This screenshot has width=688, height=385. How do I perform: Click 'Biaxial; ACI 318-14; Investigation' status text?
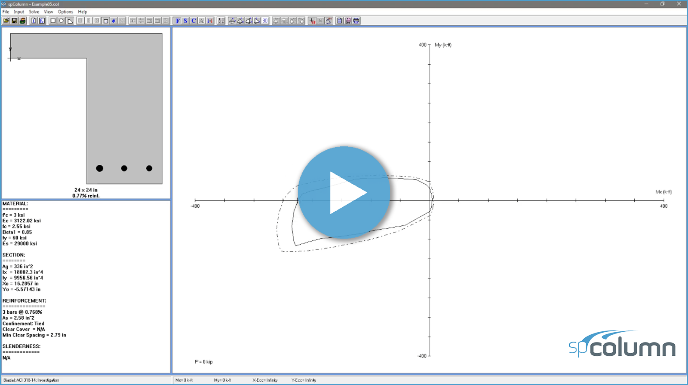pos(31,380)
